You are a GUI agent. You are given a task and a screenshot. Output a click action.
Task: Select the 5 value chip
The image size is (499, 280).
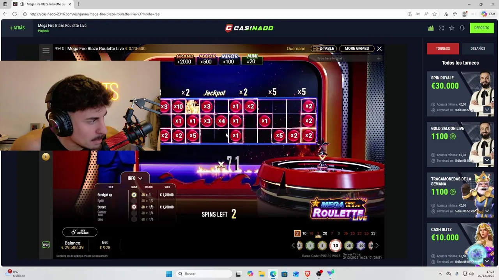click(322, 245)
